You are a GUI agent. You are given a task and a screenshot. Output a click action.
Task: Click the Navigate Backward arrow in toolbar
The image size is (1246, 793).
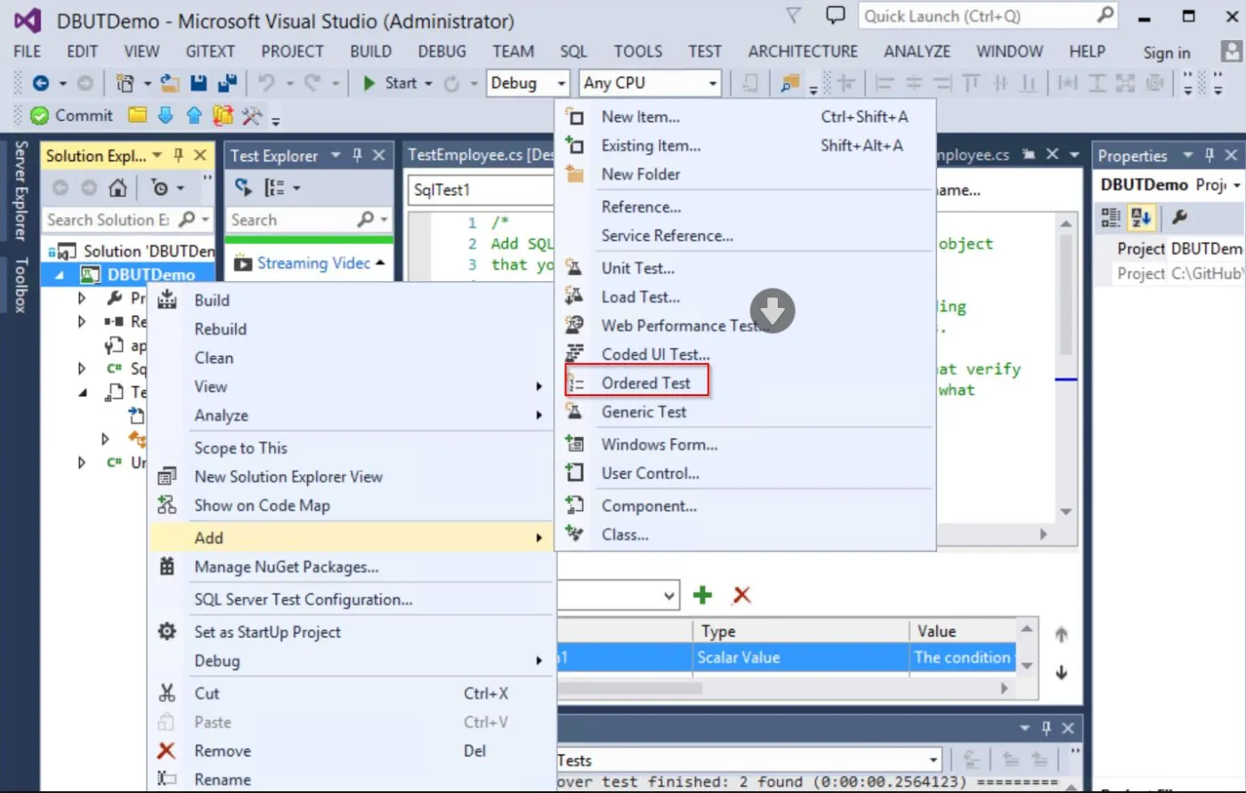coord(40,84)
